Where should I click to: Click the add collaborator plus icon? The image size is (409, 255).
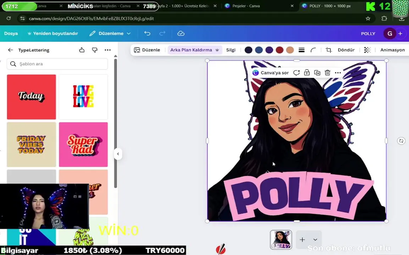pyautogui.click(x=400, y=33)
